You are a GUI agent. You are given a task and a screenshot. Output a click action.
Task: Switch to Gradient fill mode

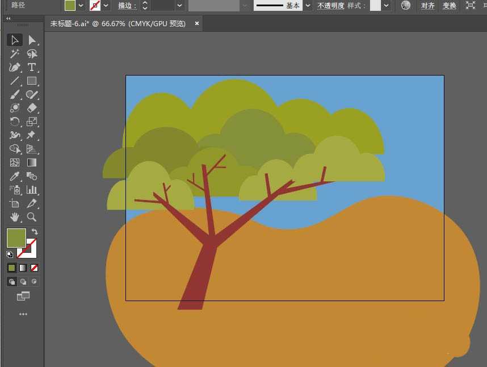pyautogui.click(x=23, y=268)
